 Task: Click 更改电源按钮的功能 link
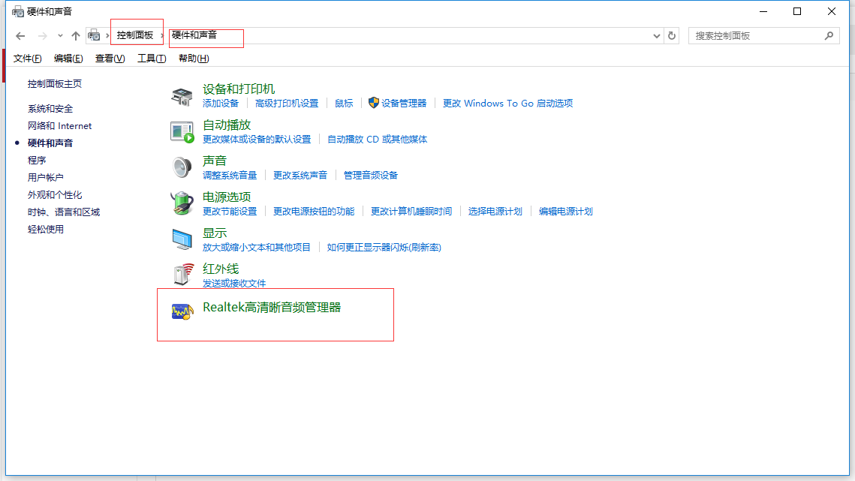pyautogui.click(x=314, y=211)
